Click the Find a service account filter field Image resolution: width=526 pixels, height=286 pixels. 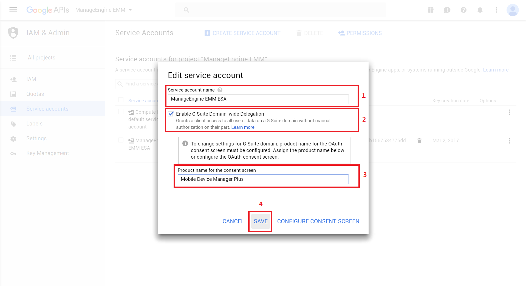click(137, 84)
